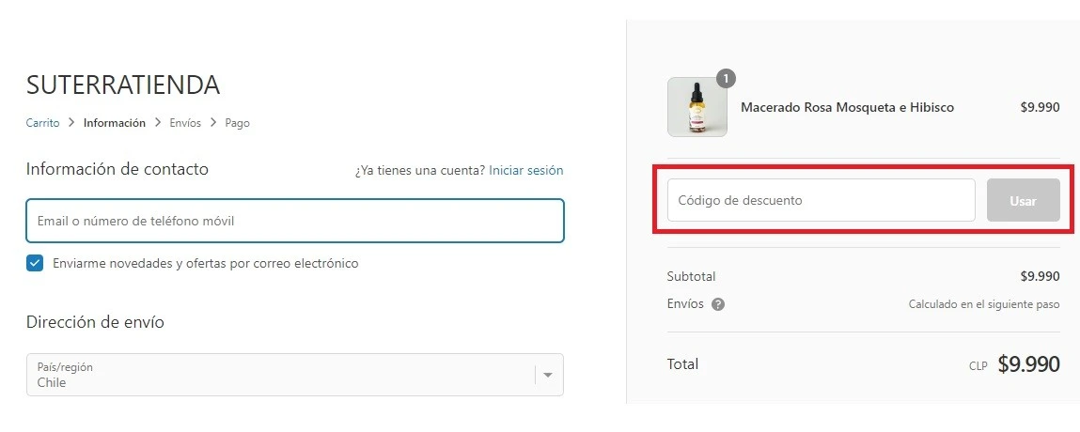Click the chevron after Carrito breadcrumb
This screenshot has height=432, width=1080.
(x=71, y=123)
